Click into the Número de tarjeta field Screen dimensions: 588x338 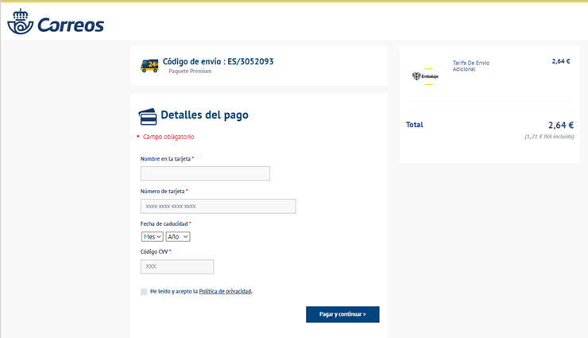(x=218, y=206)
